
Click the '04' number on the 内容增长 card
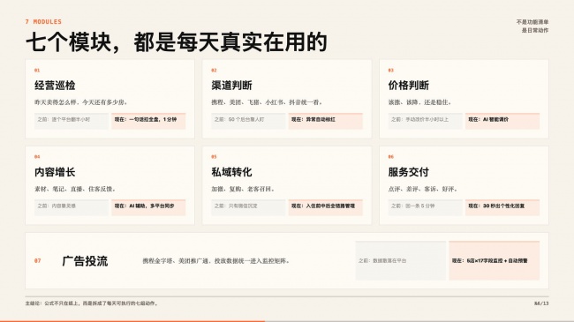[37, 157]
